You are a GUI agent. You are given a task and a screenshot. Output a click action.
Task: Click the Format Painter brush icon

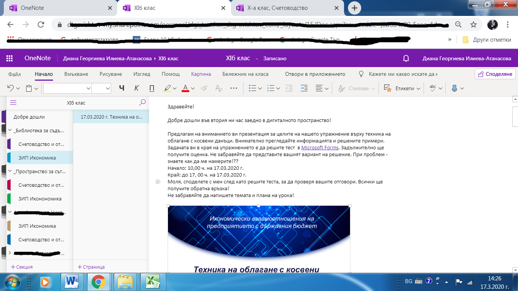[x=204, y=88]
